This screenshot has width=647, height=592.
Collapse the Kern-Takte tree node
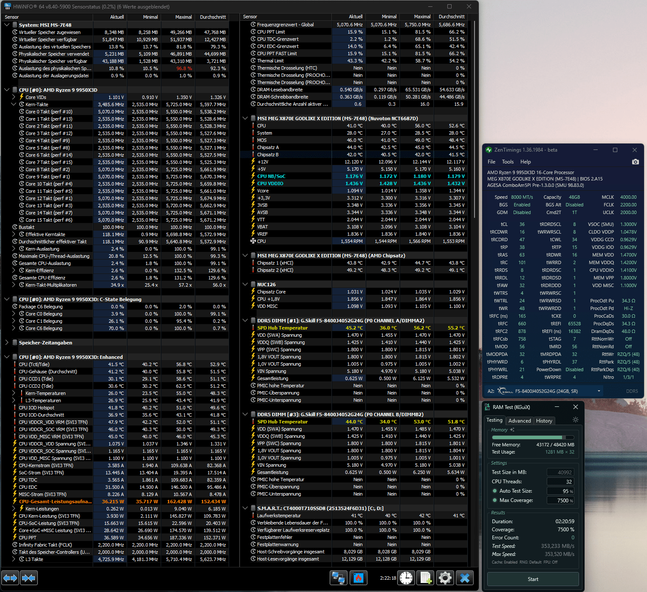[14, 104]
